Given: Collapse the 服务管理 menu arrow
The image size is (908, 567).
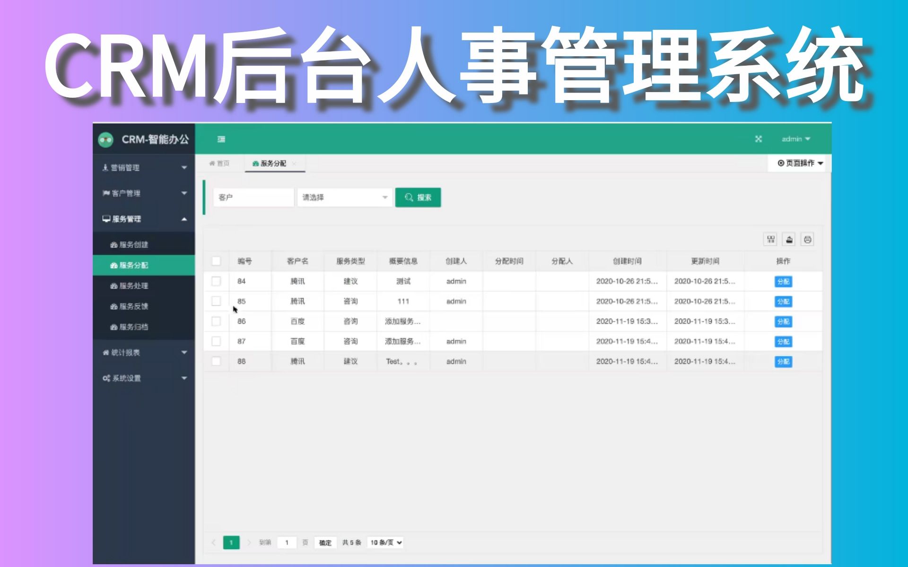Looking at the screenshot, I should tap(184, 219).
